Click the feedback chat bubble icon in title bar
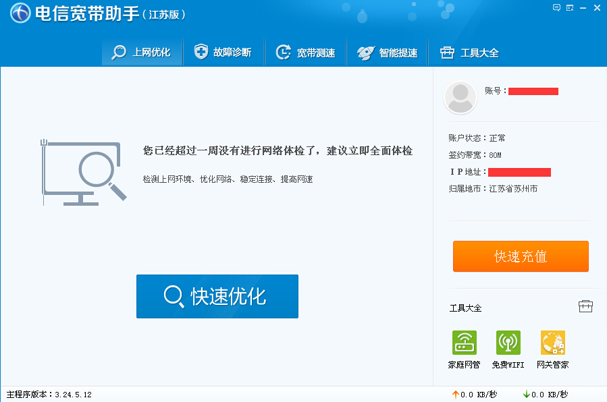 (556, 7)
